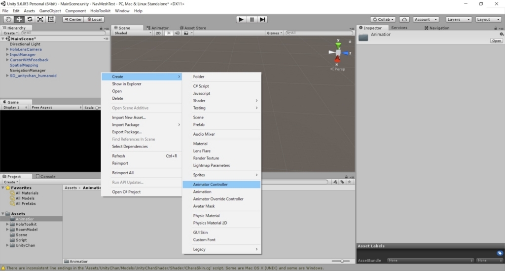Click the Scene search field
Screen dimensions: 505x271
(x=319, y=33)
